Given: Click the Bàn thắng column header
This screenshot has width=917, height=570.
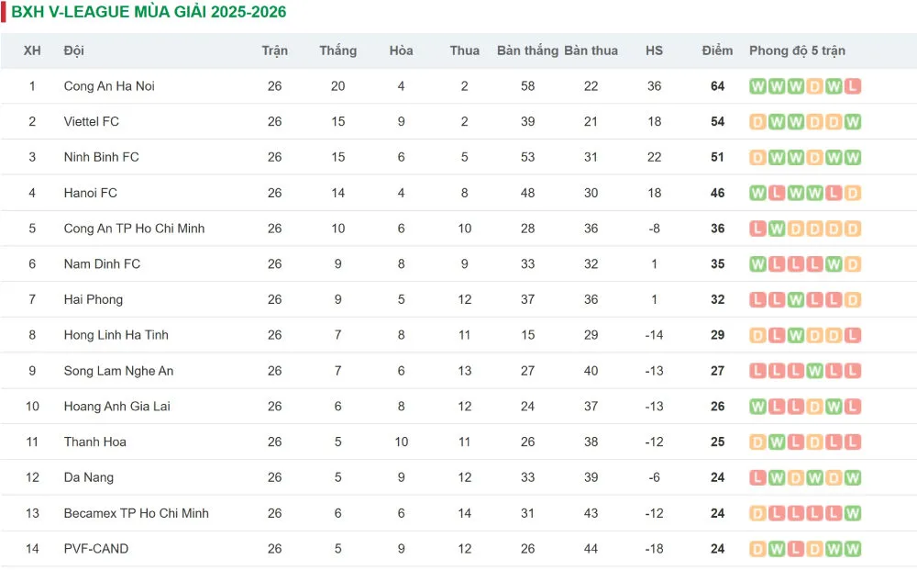Looking at the screenshot, I should tap(527, 50).
